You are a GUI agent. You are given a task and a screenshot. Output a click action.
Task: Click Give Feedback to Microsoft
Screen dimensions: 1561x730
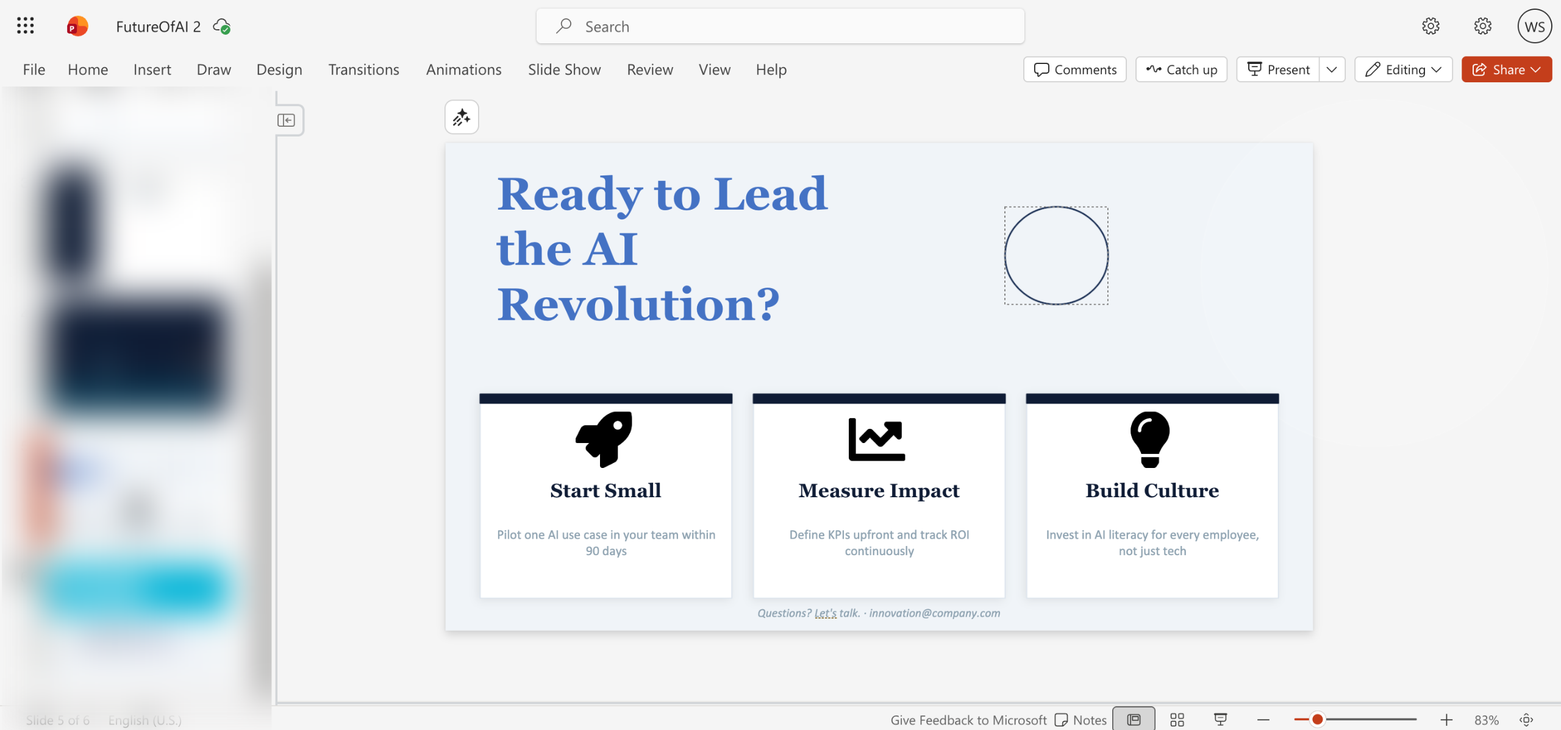[x=968, y=720]
